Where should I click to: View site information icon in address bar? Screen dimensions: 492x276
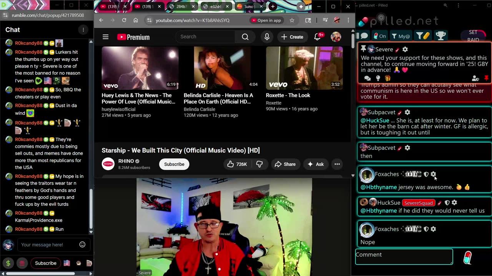click(x=149, y=20)
